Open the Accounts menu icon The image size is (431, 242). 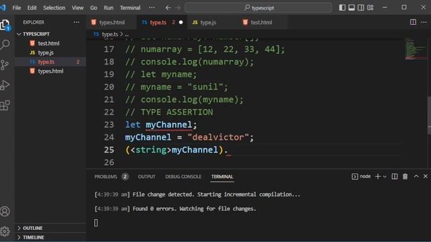click(5, 211)
